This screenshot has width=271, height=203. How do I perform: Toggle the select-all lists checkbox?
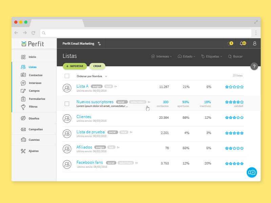pos(67,76)
